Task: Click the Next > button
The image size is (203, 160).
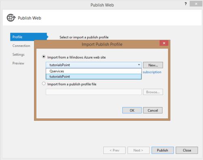Action: [139, 150]
